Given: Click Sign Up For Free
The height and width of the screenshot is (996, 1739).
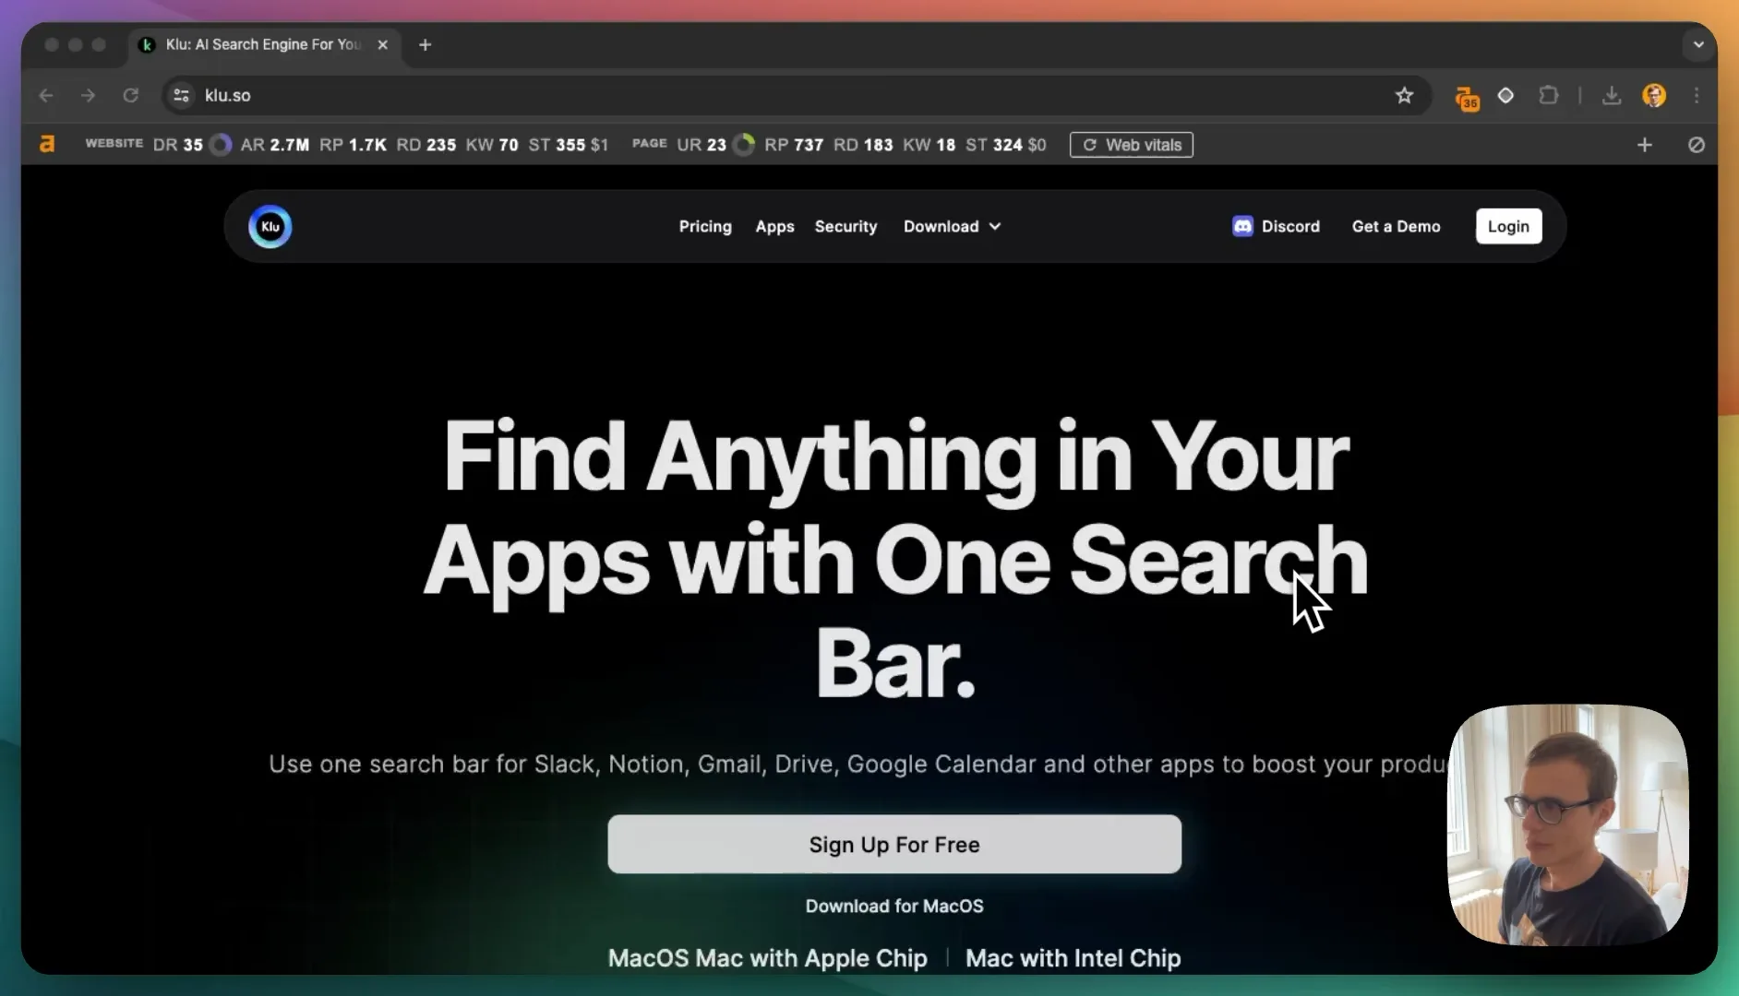Looking at the screenshot, I should 893,844.
